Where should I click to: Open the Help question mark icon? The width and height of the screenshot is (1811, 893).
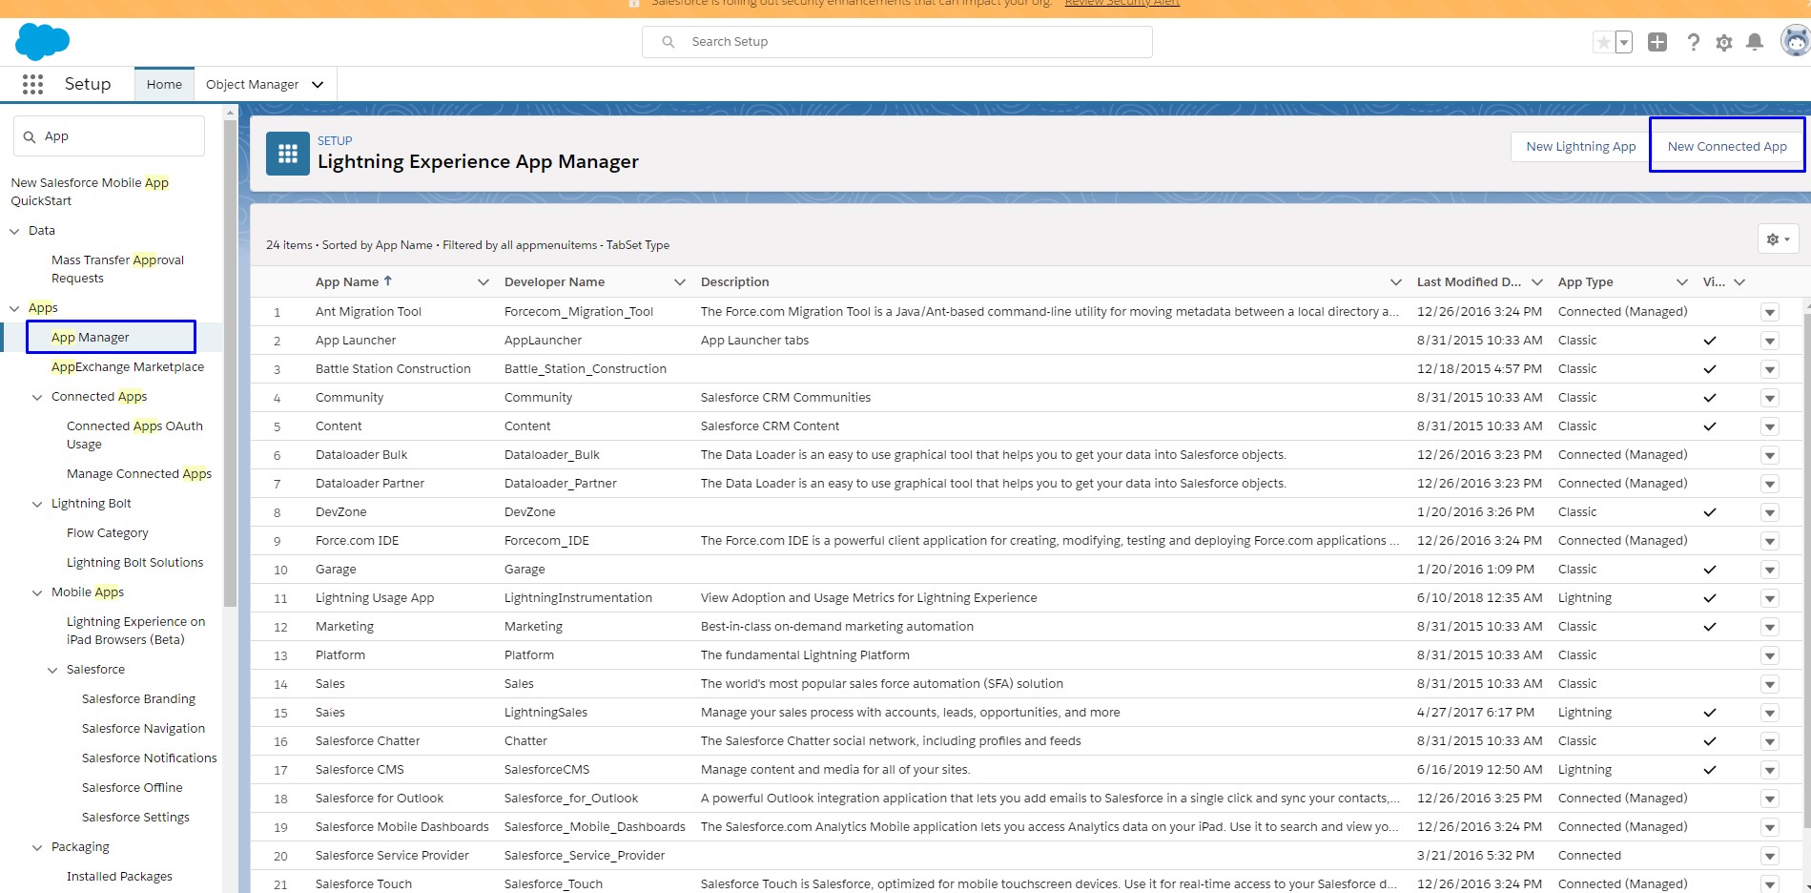tap(1693, 42)
